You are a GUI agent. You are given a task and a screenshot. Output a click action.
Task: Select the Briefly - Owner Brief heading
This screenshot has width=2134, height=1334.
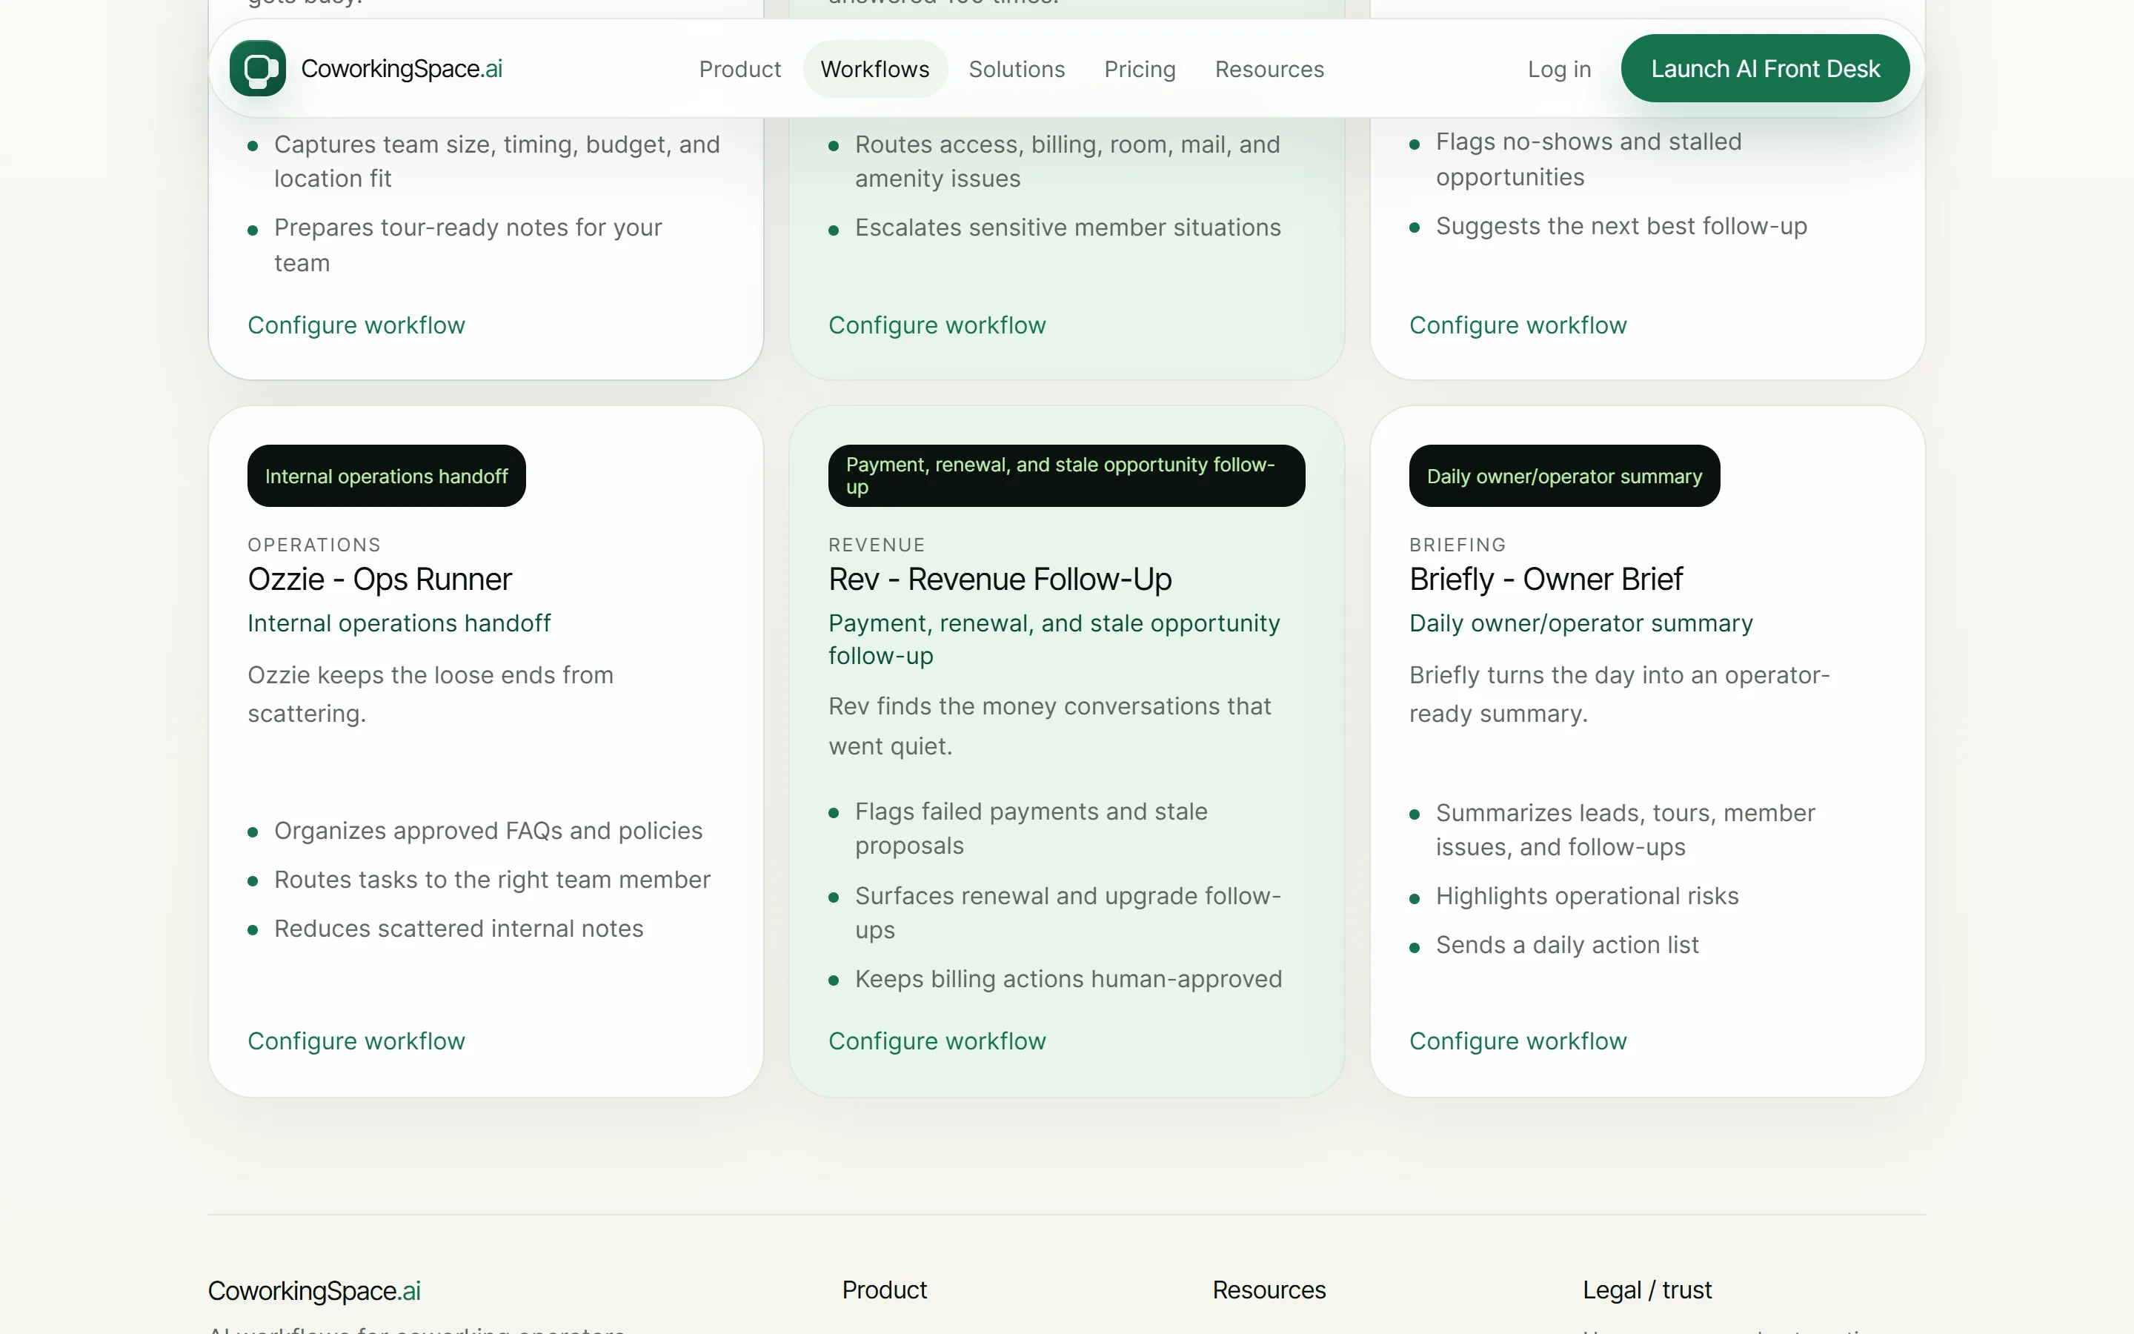click(x=1546, y=580)
